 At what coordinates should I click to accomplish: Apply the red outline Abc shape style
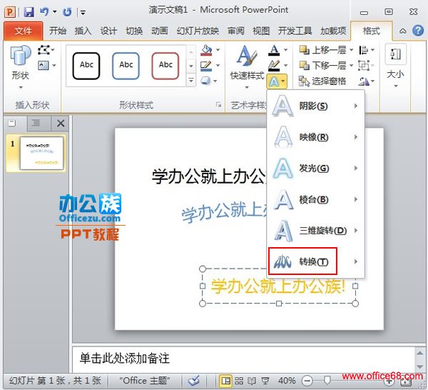[165, 66]
